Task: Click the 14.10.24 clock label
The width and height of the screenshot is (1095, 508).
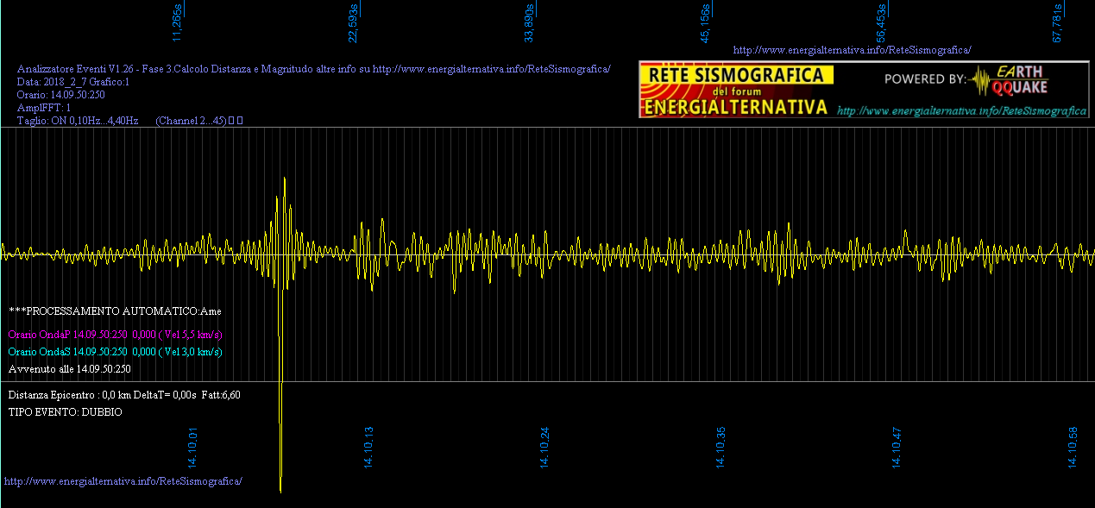Action: point(544,447)
